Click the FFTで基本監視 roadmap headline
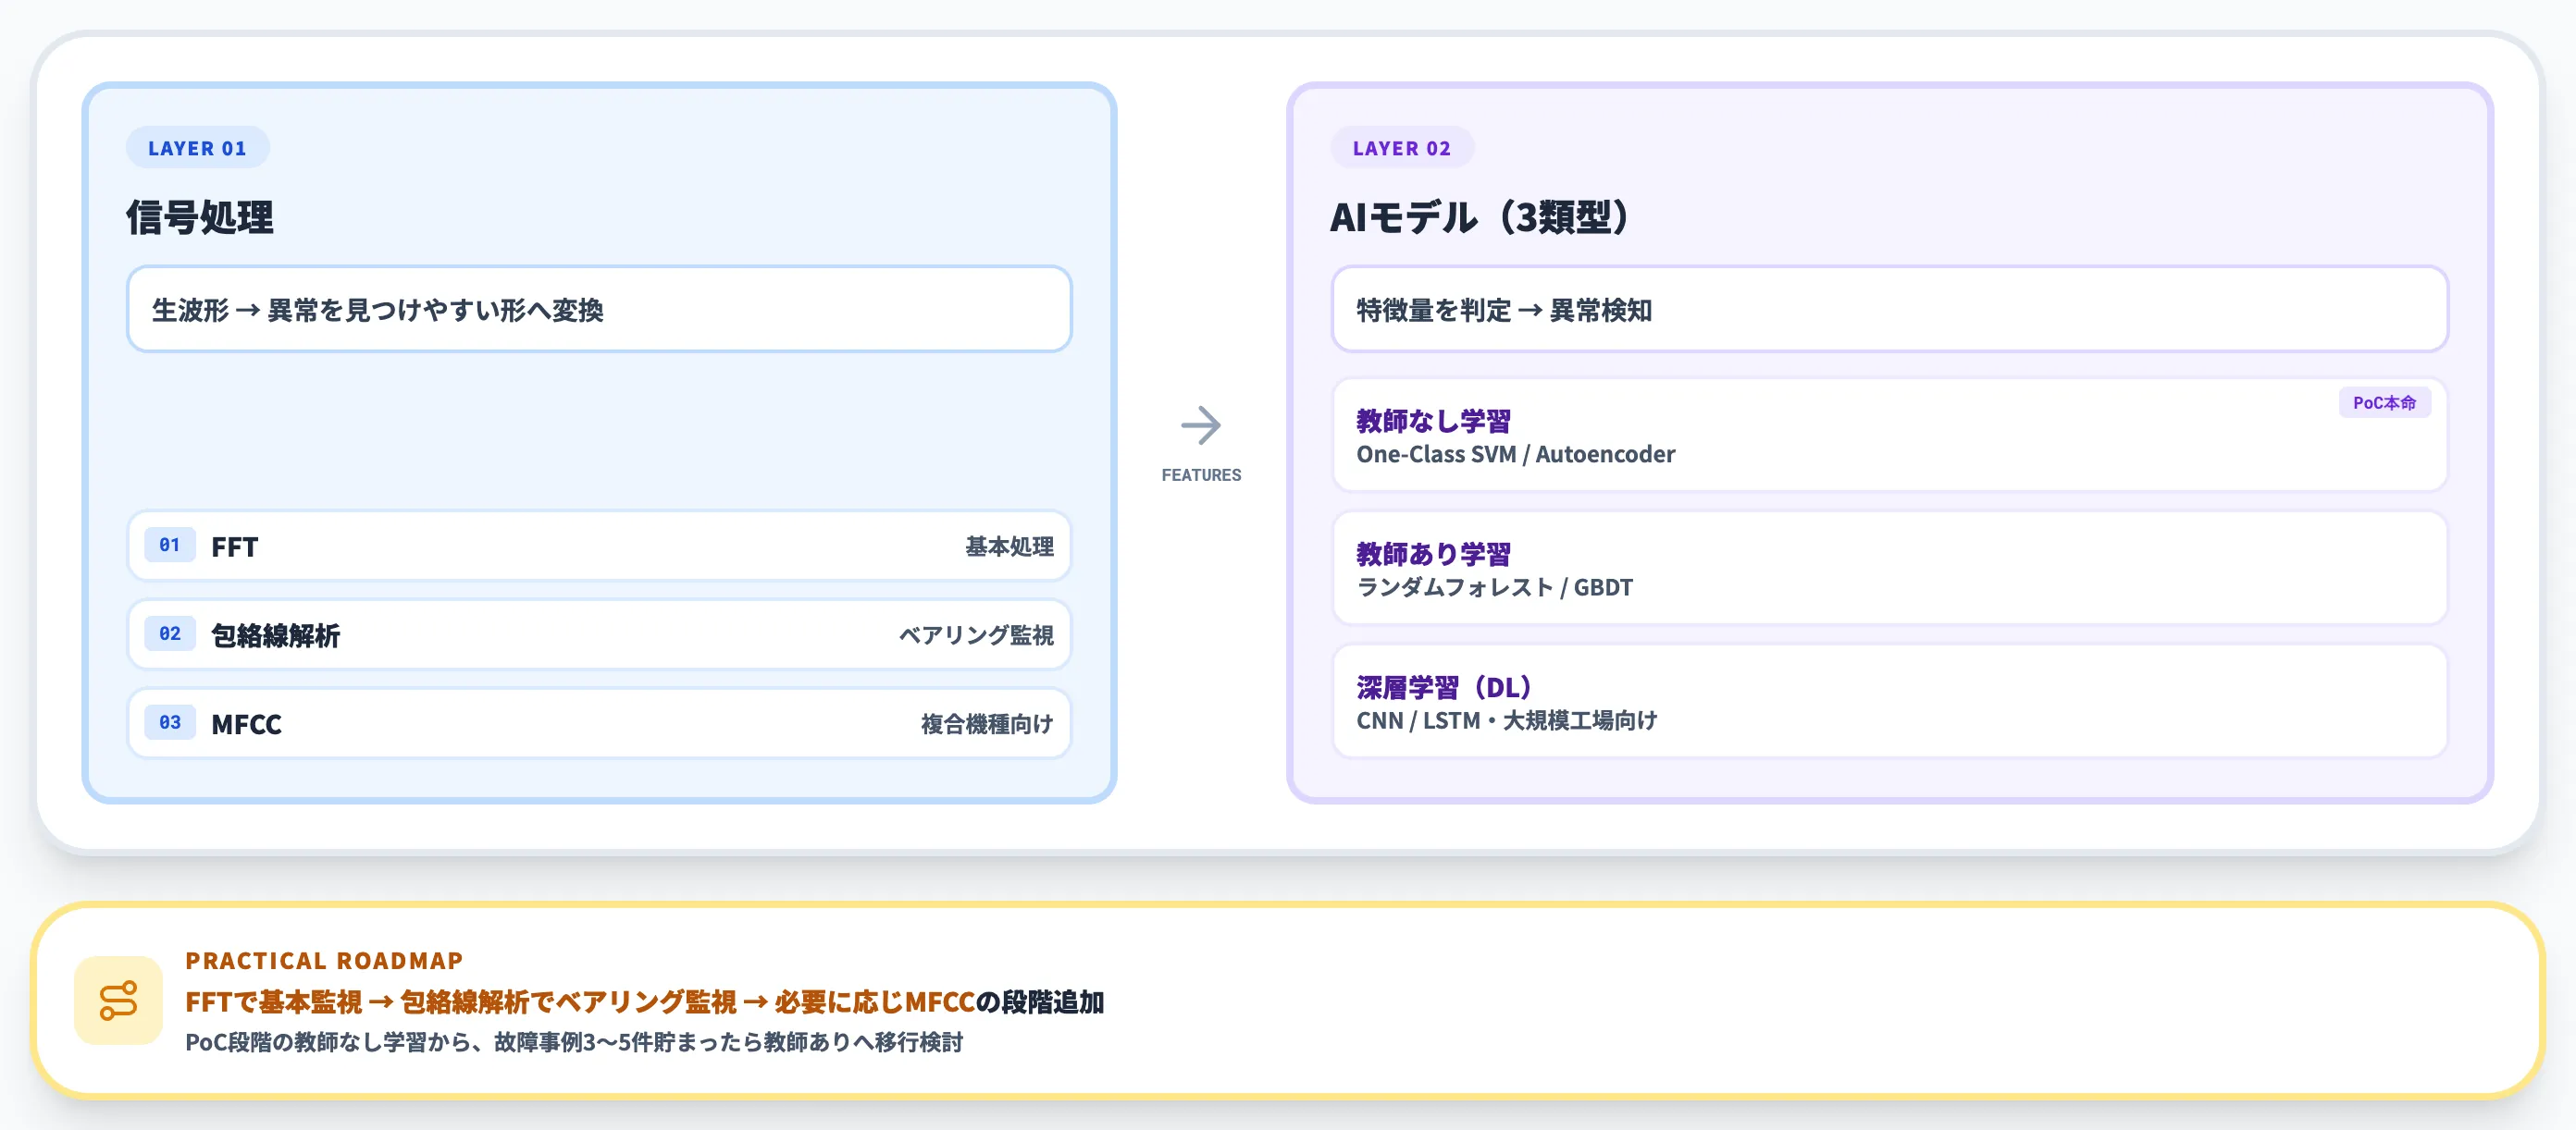 pyautogui.click(x=644, y=1002)
